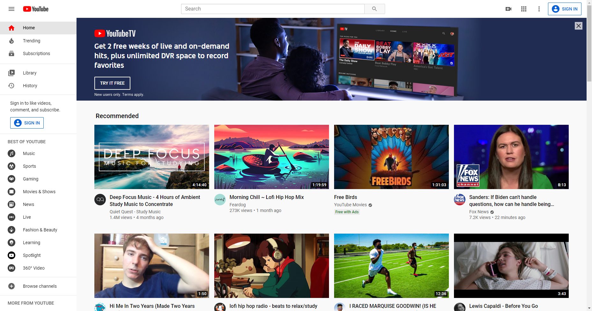This screenshot has width=592, height=311.
Task: Click the Subscriptions icon
Action: point(11,53)
